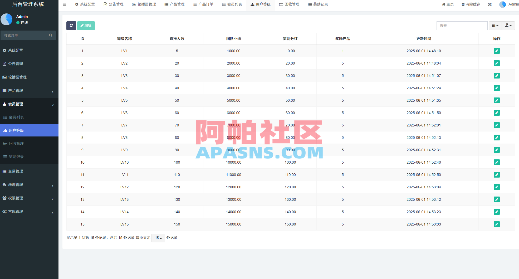The height and width of the screenshot is (279, 519).
Task: Edit the LV15 level using its pencil icon
Action: coord(497,224)
